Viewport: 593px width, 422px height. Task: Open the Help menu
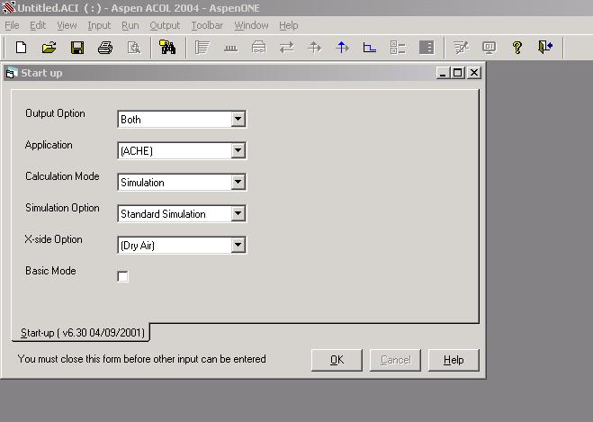[289, 25]
